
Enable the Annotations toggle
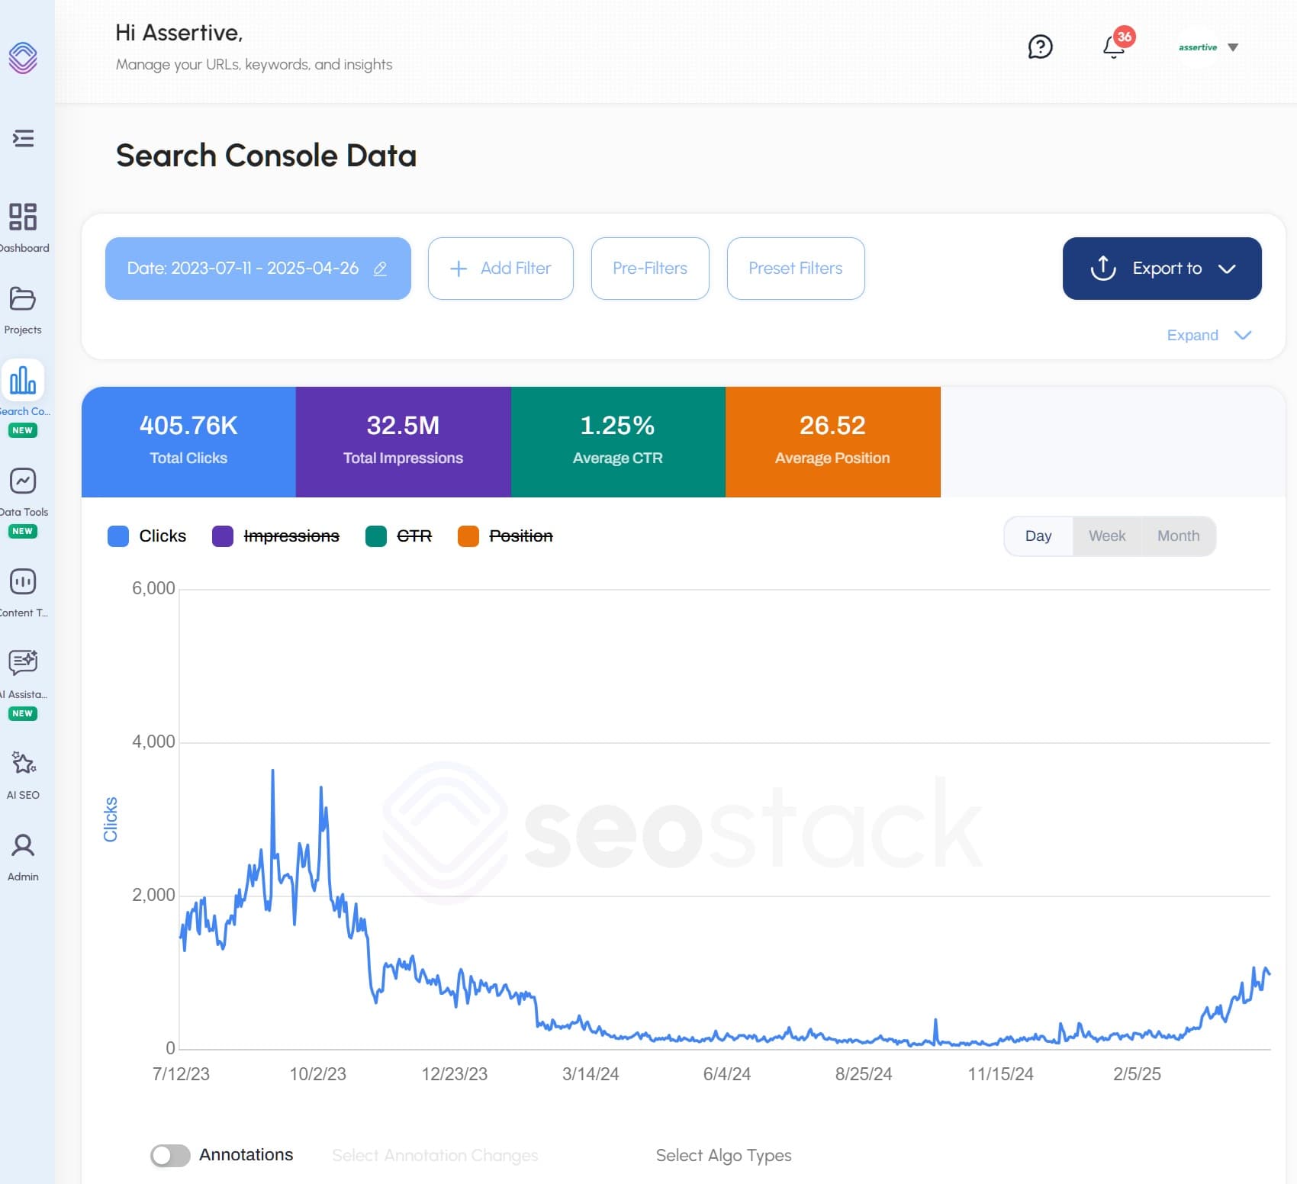click(171, 1155)
